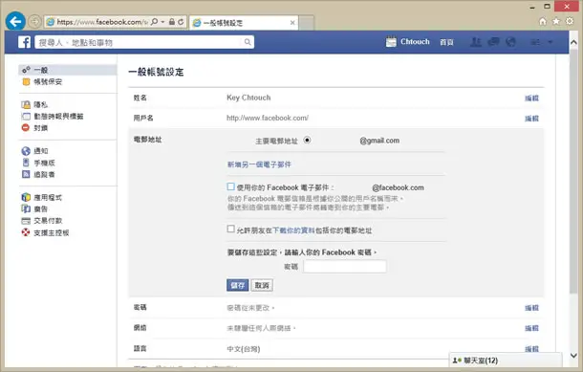Click the 新增另一個電子郵件 link
This screenshot has height=372, width=583.
(x=259, y=164)
